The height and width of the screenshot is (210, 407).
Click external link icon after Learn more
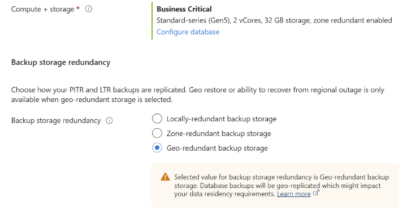click(316, 193)
